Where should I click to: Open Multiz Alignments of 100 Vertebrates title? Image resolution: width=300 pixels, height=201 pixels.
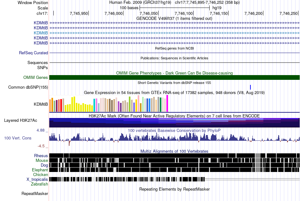point(174,151)
